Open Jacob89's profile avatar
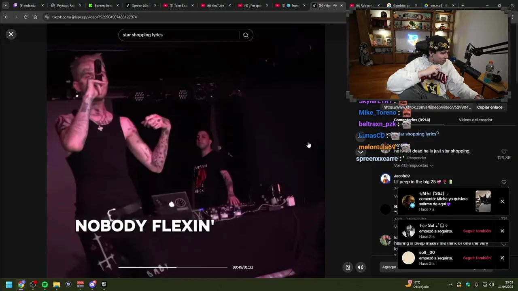This screenshot has width=518, height=291. (385, 179)
